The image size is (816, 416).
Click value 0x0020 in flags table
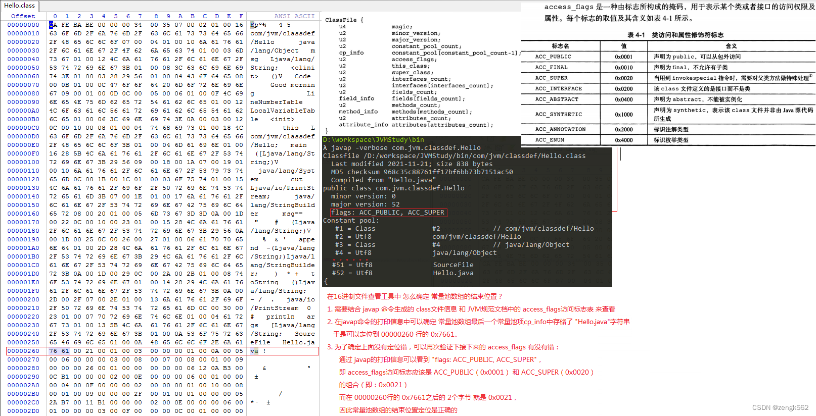pyautogui.click(x=624, y=78)
